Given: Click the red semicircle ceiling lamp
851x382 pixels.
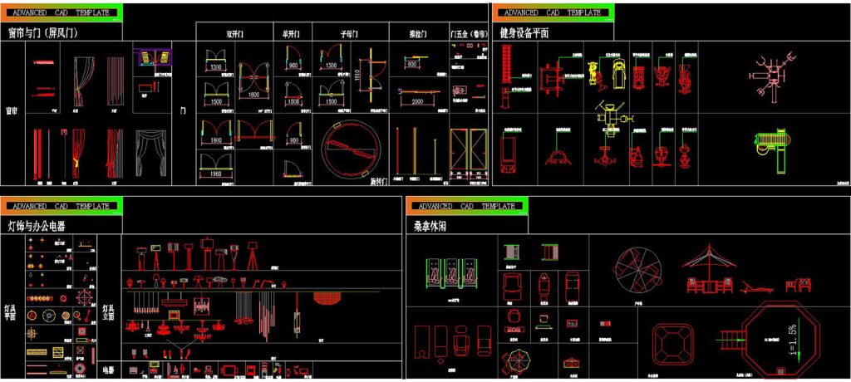Looking at the screenshot, I should pyautogui.click(x=327, y=296).
